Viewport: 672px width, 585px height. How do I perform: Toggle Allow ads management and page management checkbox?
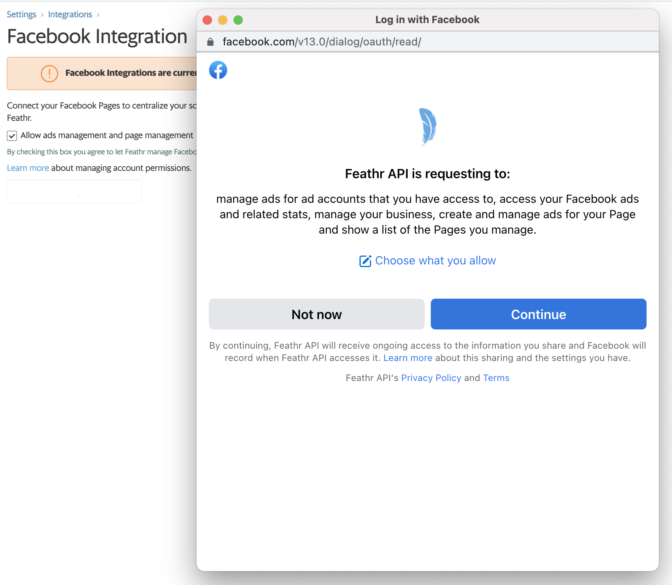click(x=12, y=135)
